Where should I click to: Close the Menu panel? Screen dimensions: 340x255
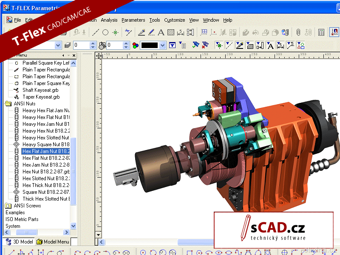click(74, 56)
